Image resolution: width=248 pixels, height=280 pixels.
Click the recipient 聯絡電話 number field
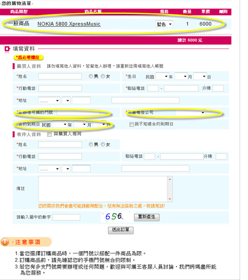click(182, 156)
